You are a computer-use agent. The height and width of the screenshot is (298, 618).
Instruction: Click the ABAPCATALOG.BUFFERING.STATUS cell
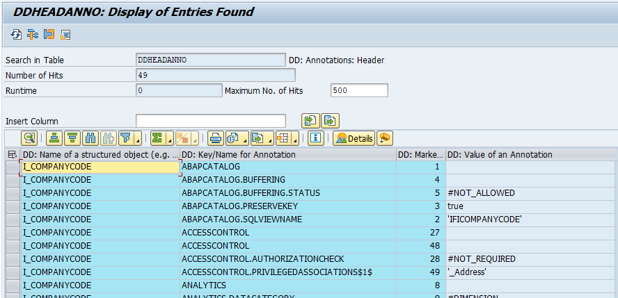pos(288,193)
